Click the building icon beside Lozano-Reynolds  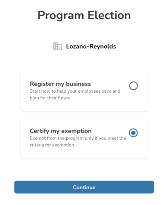[58, 46]
